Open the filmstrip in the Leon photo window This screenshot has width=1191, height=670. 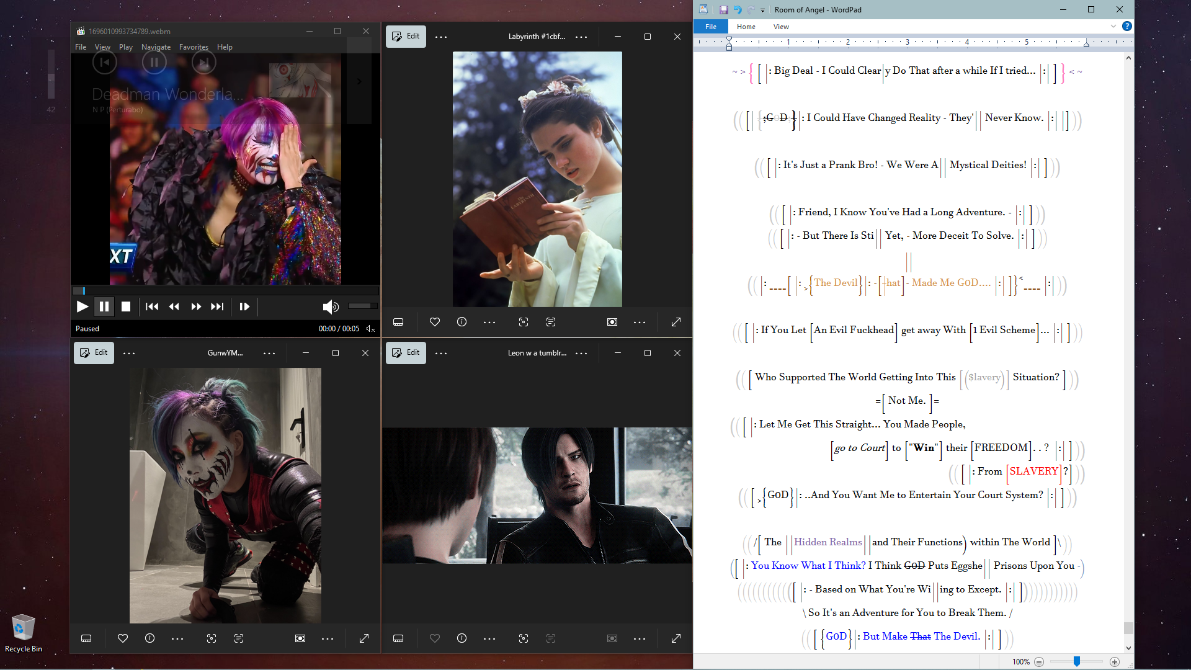coord(398,638)
